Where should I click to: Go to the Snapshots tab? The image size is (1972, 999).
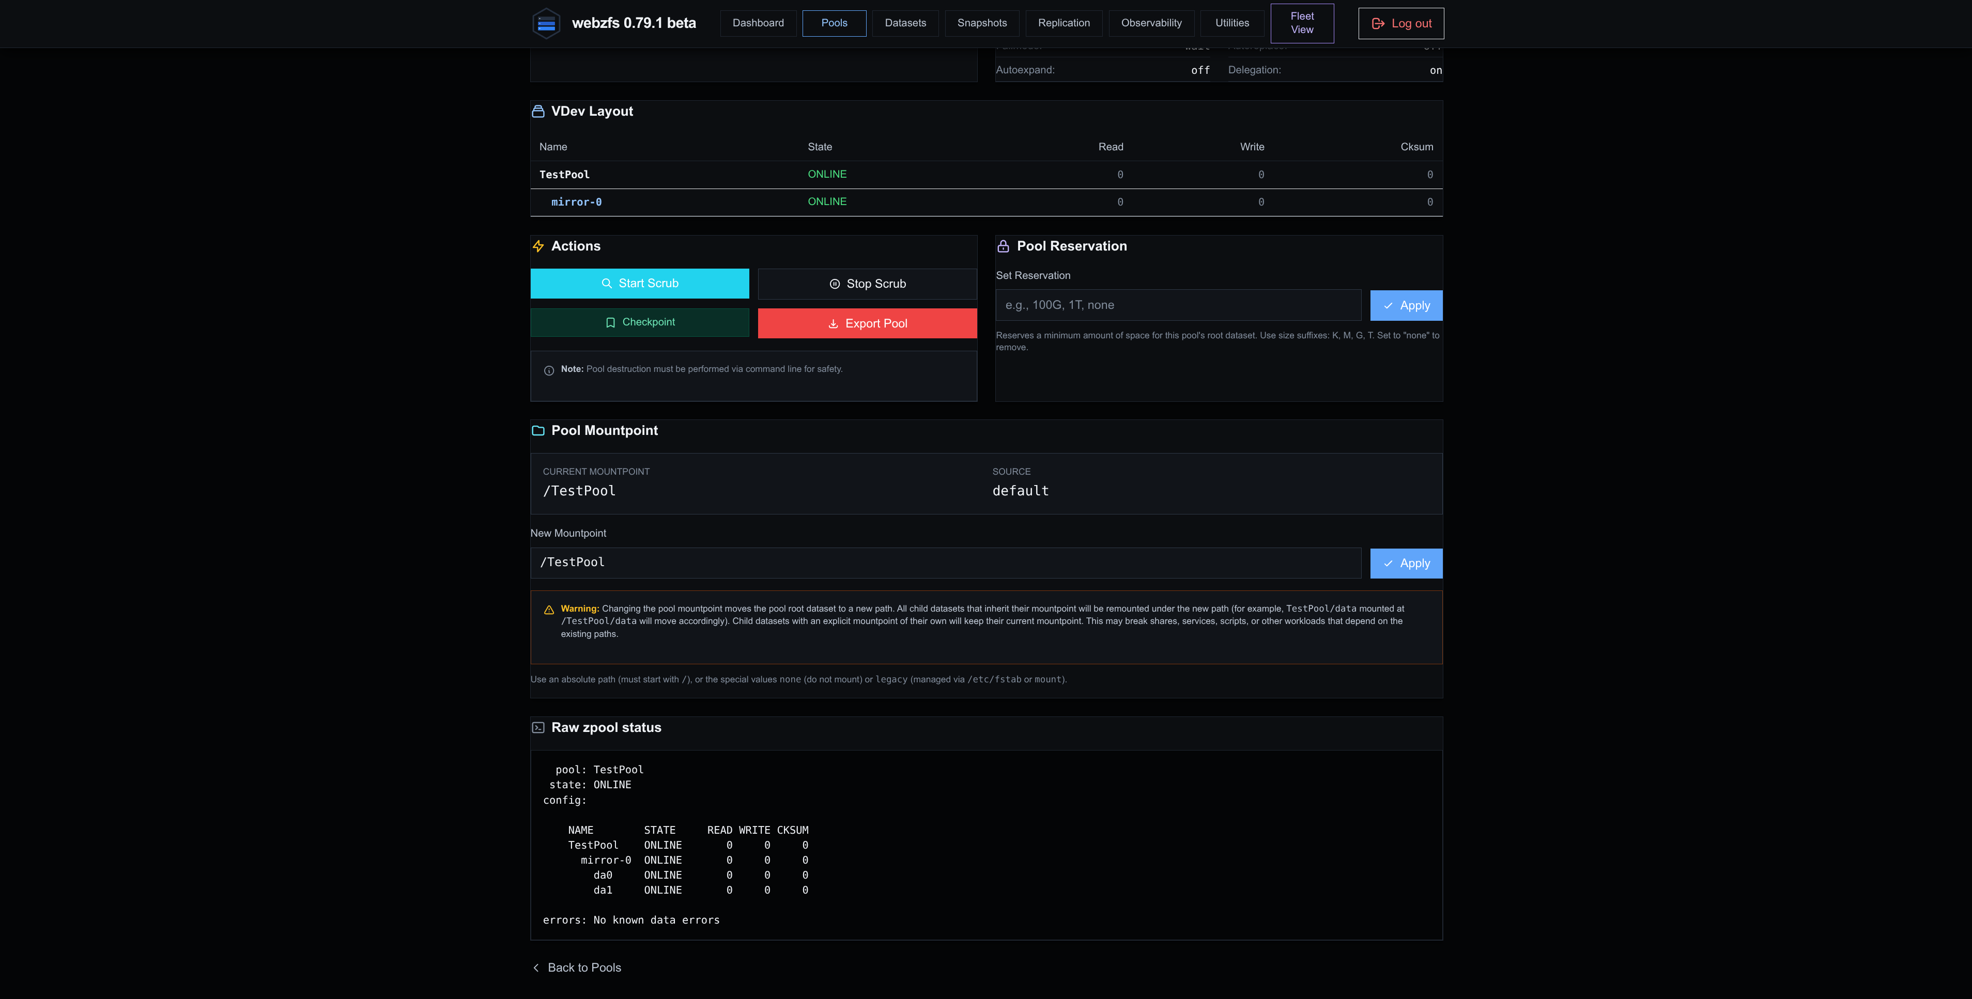[x=981, y=23]
